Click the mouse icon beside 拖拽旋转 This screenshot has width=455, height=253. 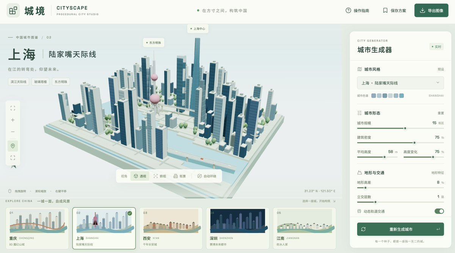10,191
